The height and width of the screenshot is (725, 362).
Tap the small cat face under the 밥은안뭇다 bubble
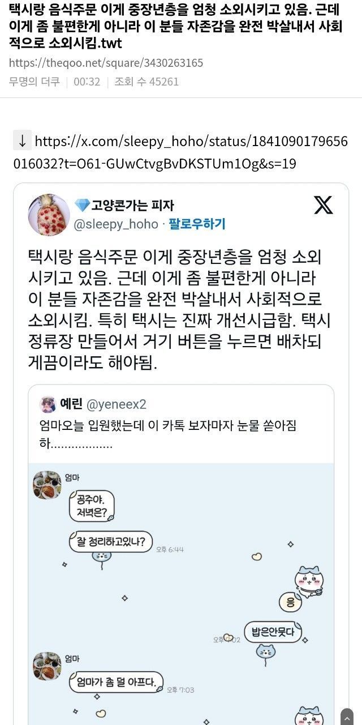click(x=265, y=652)
